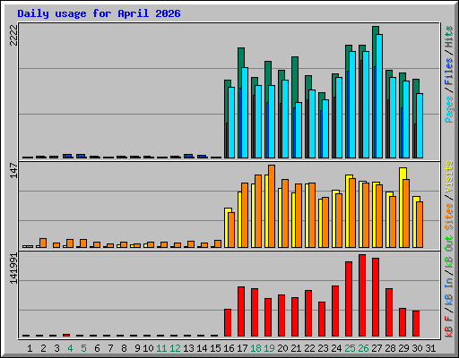
Task: Click the "Out Sites / Visits" legend text
Action: pyautogui.click(x=449, y=206)
